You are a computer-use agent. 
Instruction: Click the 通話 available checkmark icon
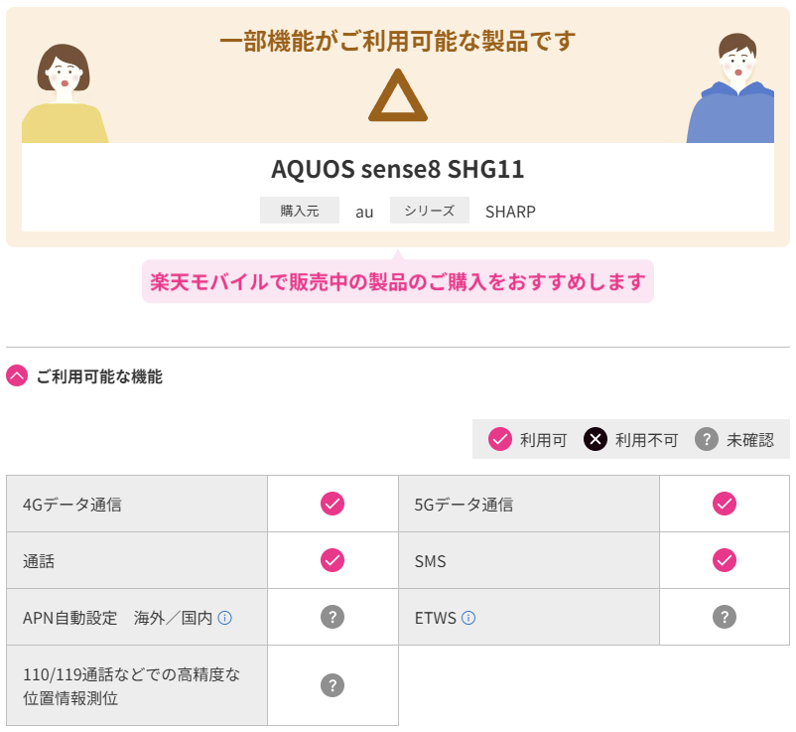point(332,560)
